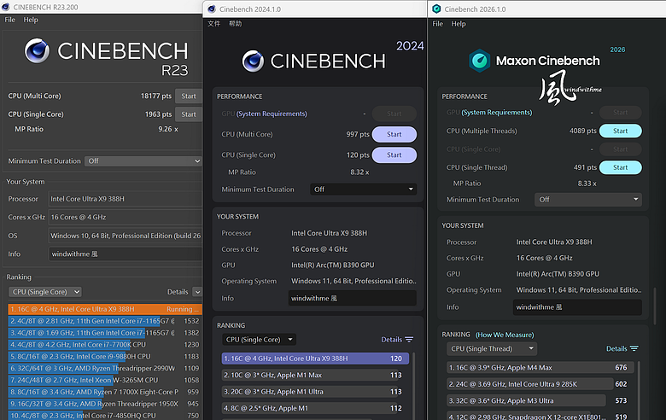Select the Apple M3 Ultra ranking row
This screenshot has height=420, width=666.
540,400
